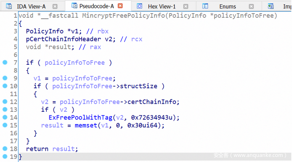The width and height of the screenshot is (292, 162).
Task: Close the Hex View-1 tab
Action: 186,7
